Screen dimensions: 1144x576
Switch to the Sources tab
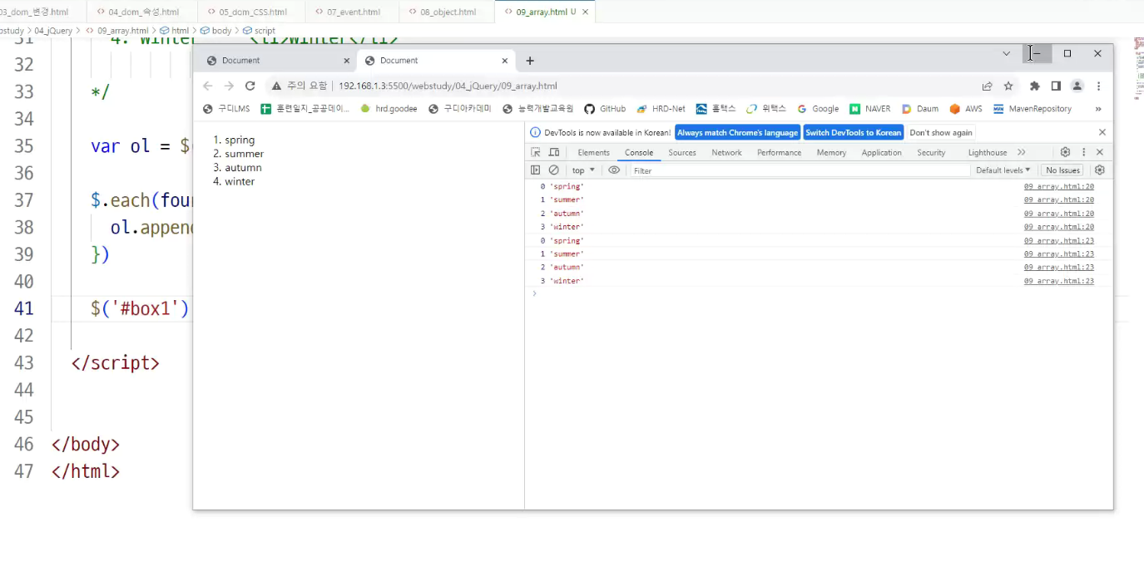[x=682, y=152]
